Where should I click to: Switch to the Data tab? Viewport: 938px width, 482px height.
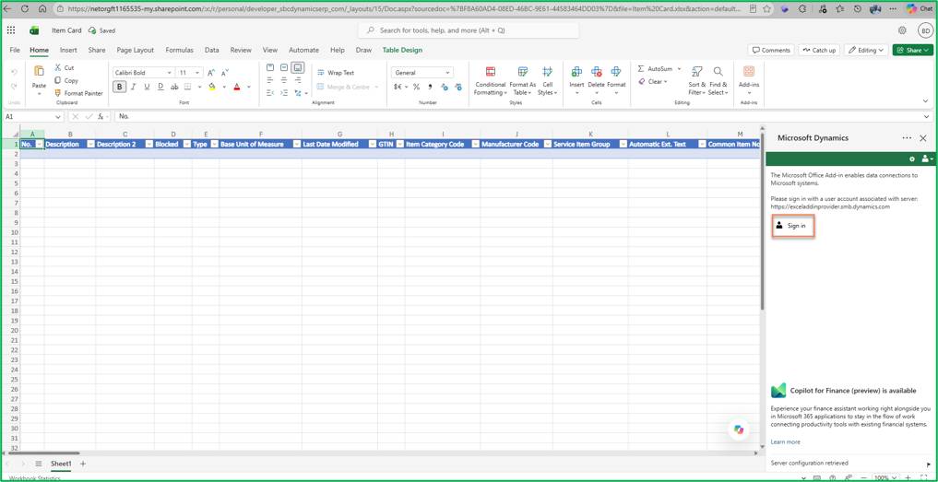pyautogui.click(x=212, y=51)
